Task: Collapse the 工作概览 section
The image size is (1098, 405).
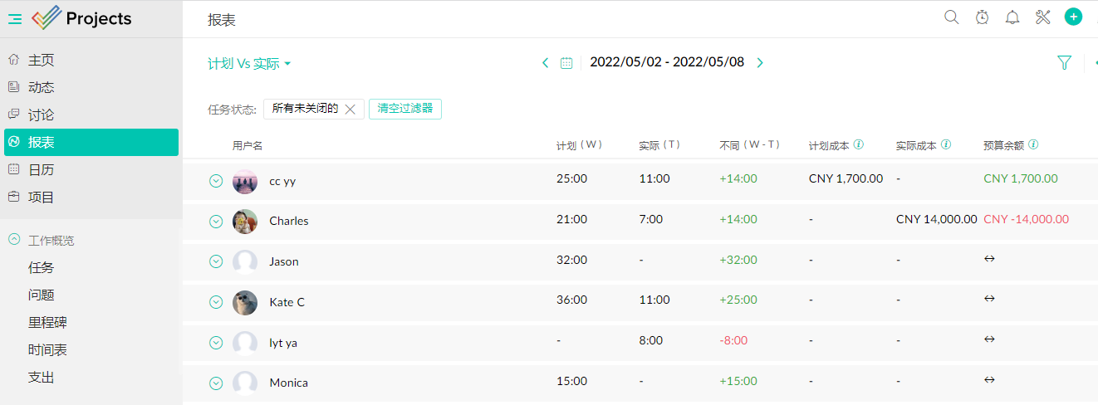Action: pos(13,240)
